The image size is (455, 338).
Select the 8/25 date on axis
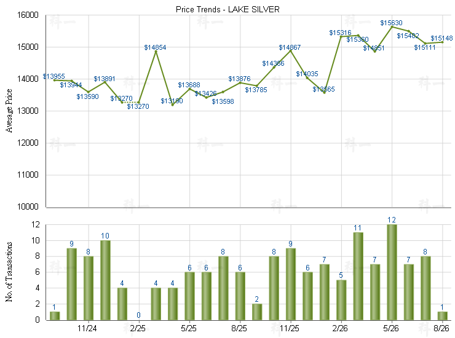point(239,328)
